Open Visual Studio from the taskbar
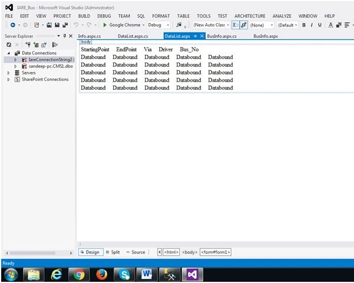 [x=192, y=275]
